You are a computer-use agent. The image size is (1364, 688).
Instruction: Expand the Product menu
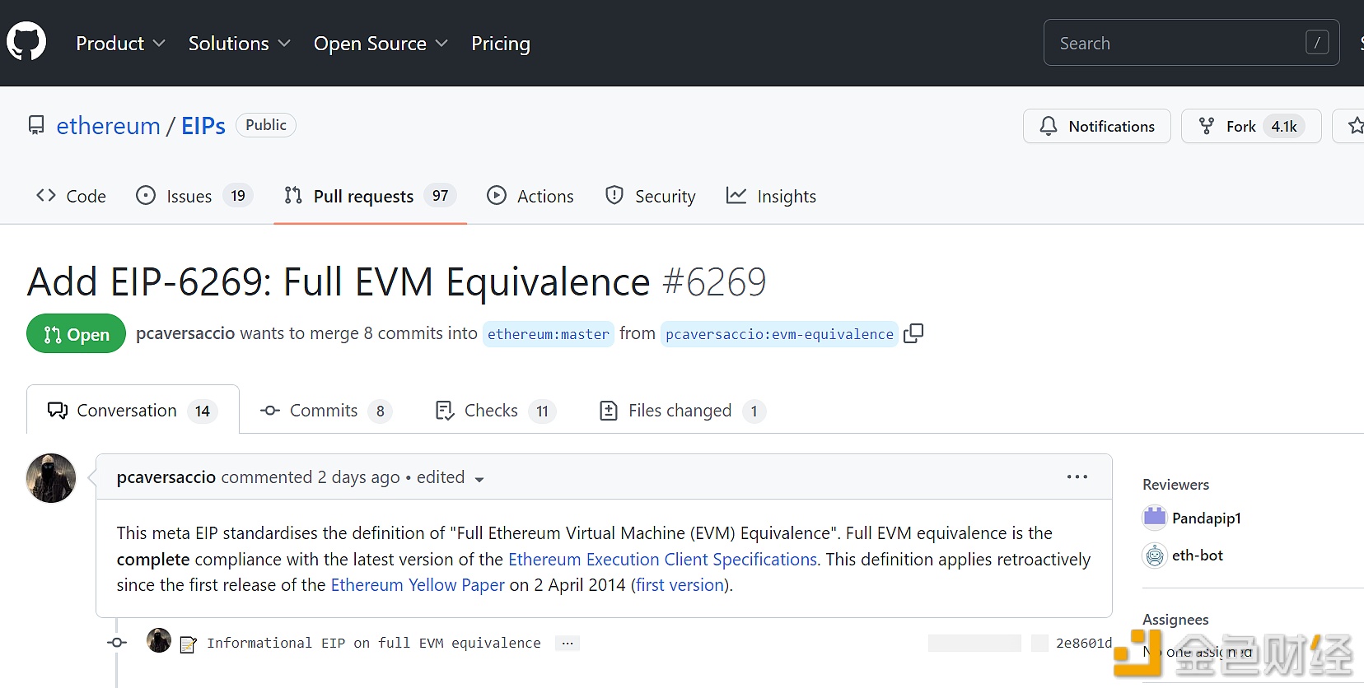click(120, 44)
